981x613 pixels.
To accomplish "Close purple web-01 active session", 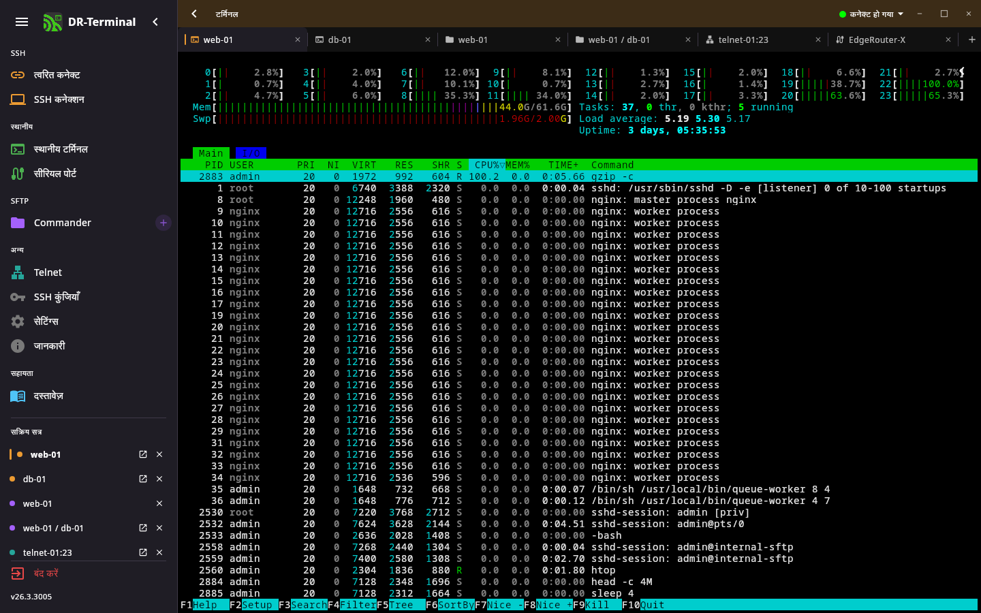I will [x=159, y=503].
